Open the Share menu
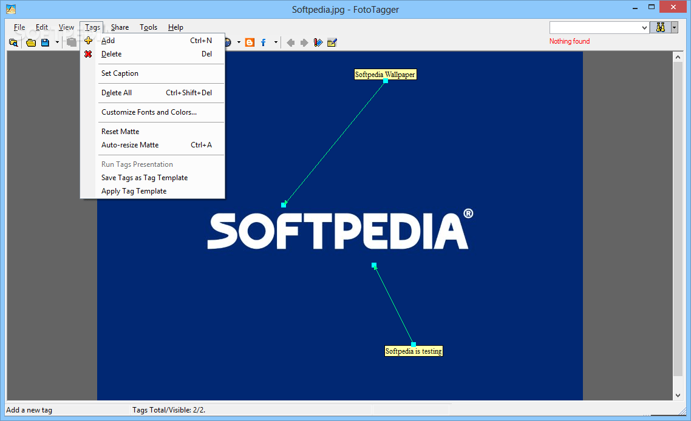 click(x=120, y=27)
